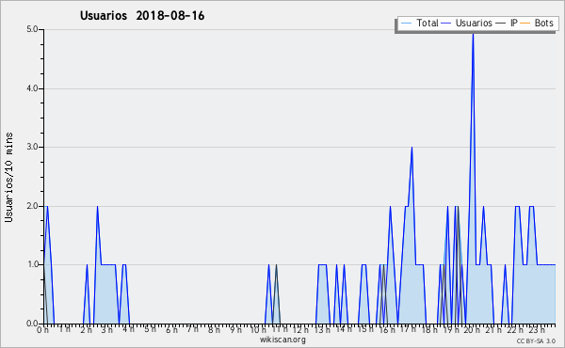Click the chart title Usuarios 2018-08-16
This screenshot has width=565, height=348.
pos(142,16)
